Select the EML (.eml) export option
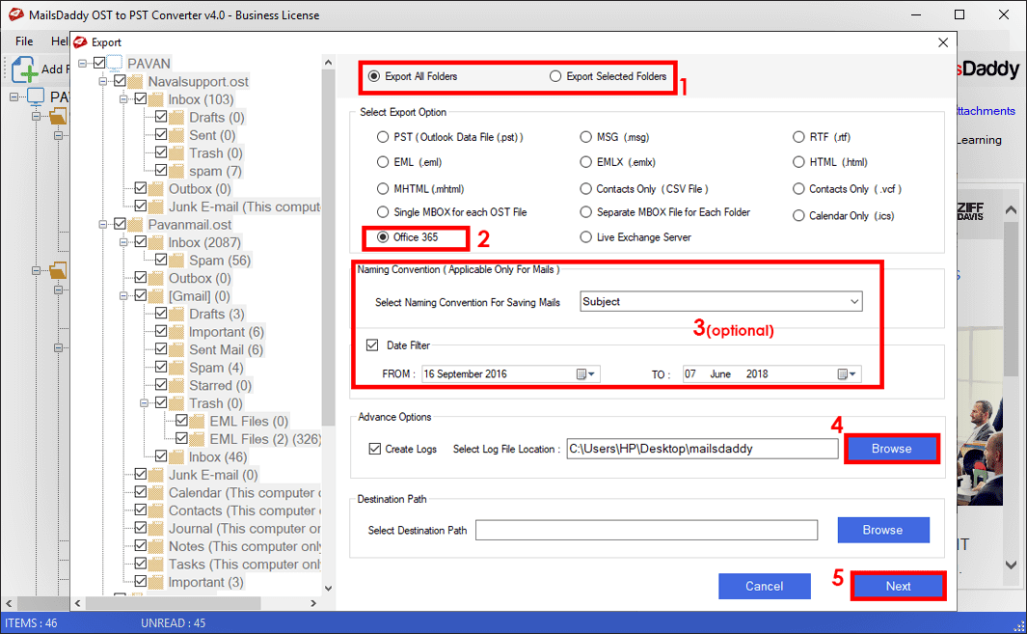This screenshot has width=1027, height=634. click(383, 162)
